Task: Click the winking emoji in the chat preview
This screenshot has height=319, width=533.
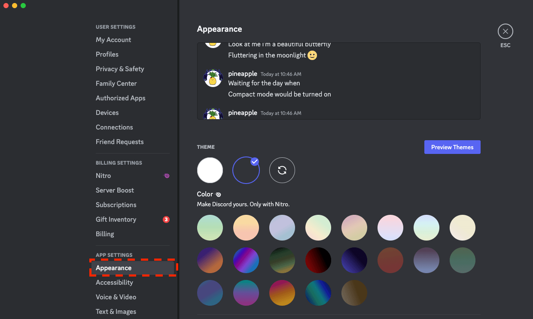Action: (x=312, y=55)
